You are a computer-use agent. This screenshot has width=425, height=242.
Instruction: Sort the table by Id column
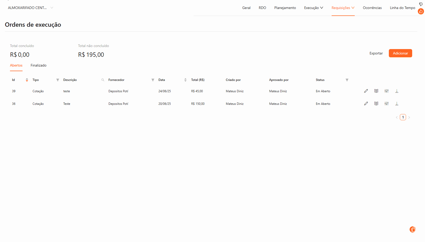click(x=27, y=80)
